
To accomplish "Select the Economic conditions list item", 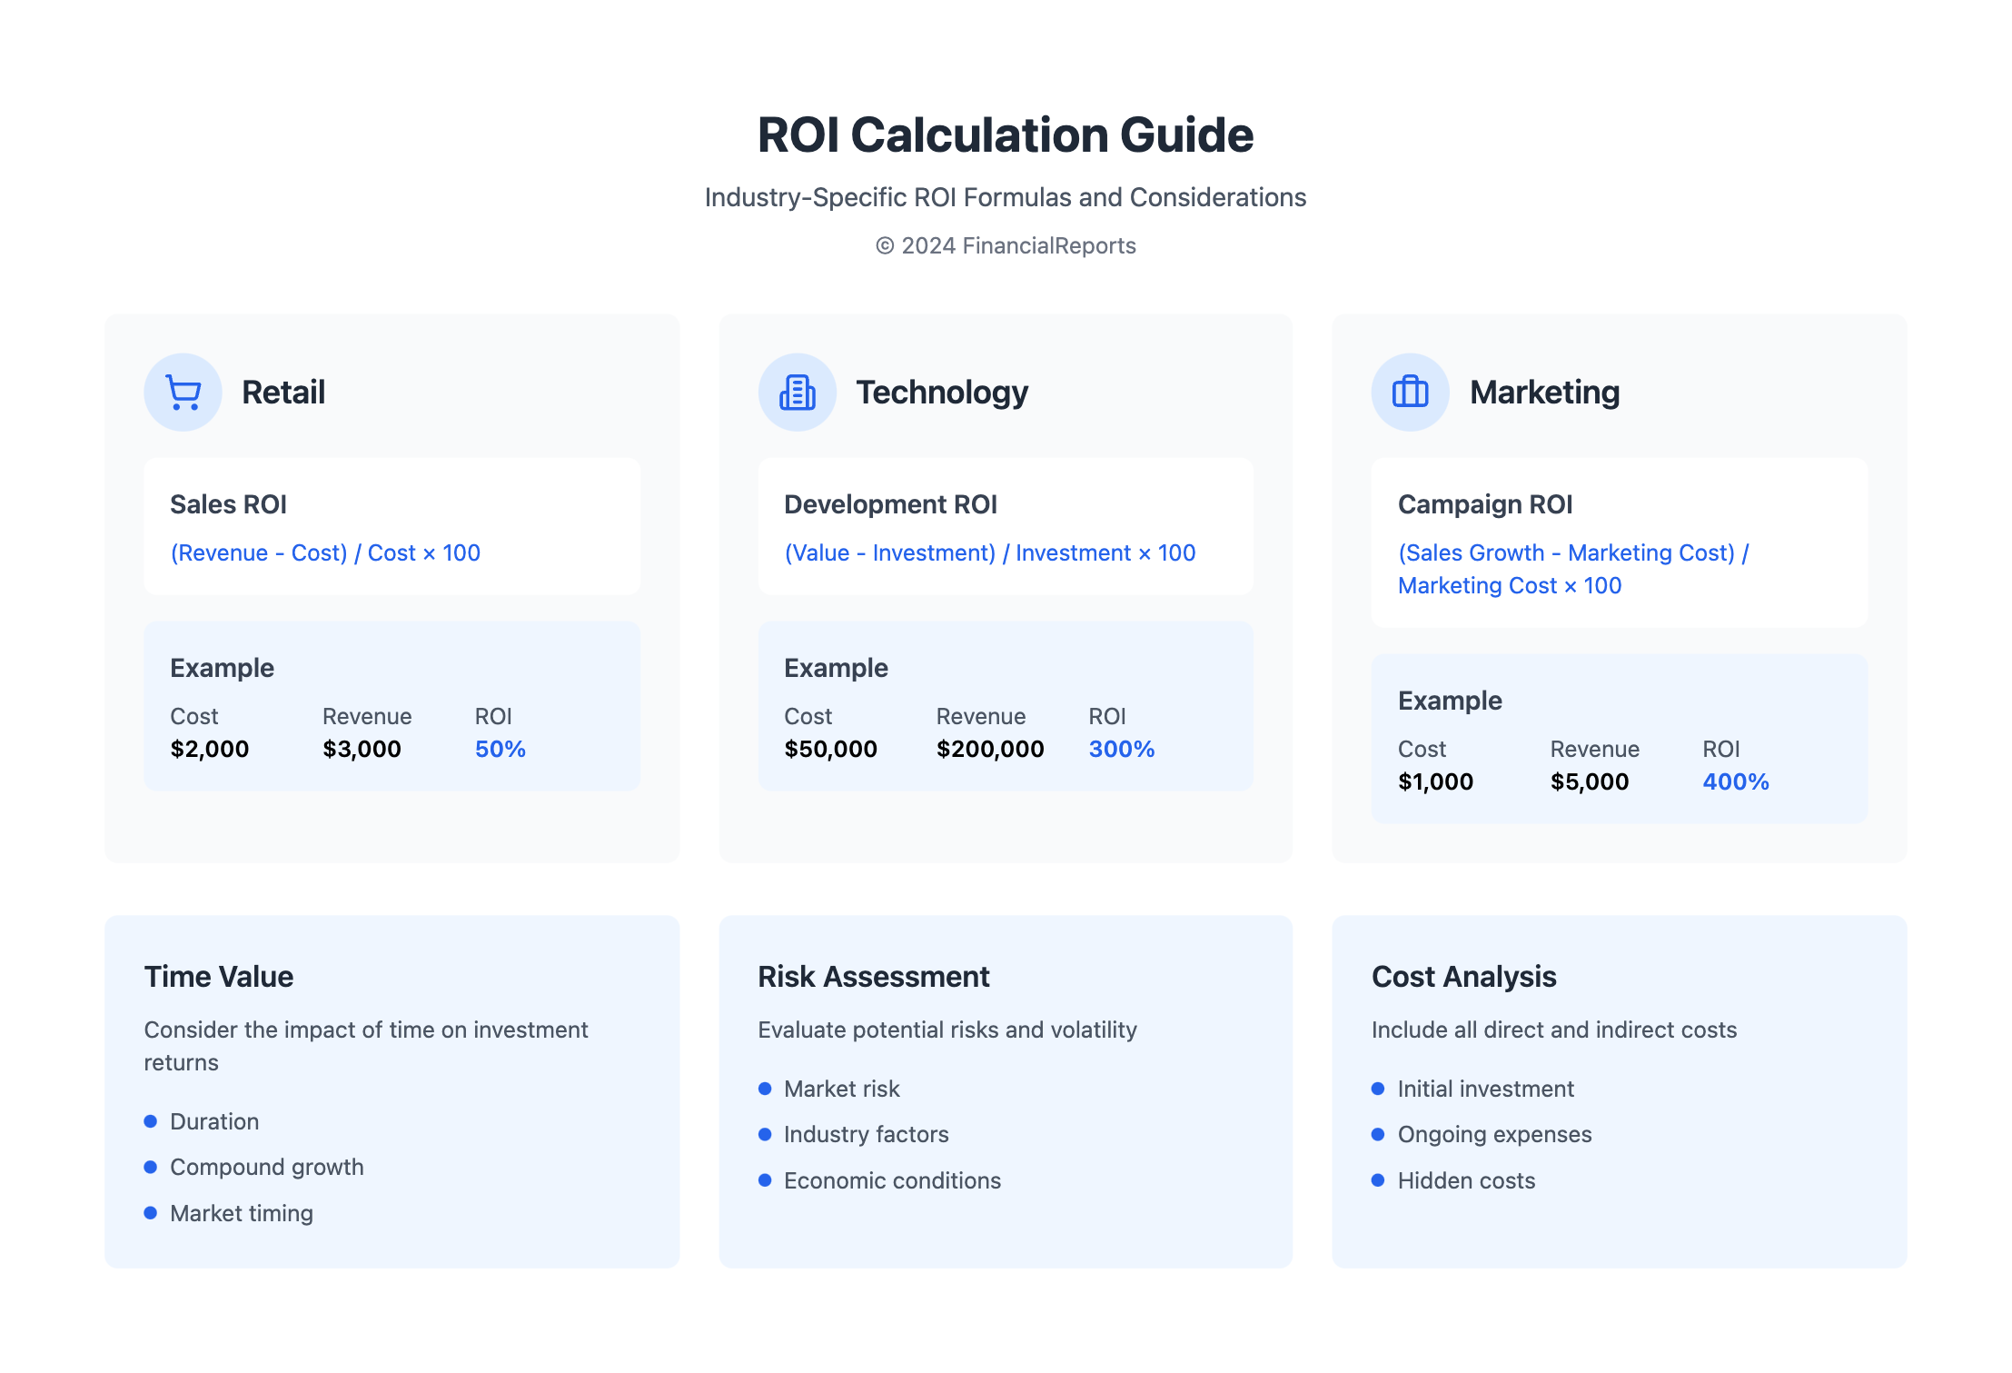I will click(892, 1180).
